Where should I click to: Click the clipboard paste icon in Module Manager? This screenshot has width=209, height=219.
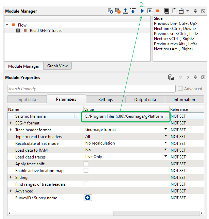coord(174,11)
